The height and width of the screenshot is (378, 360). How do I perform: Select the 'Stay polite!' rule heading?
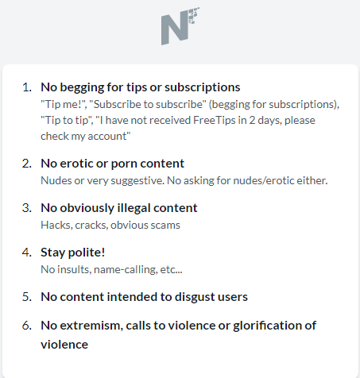73,253
